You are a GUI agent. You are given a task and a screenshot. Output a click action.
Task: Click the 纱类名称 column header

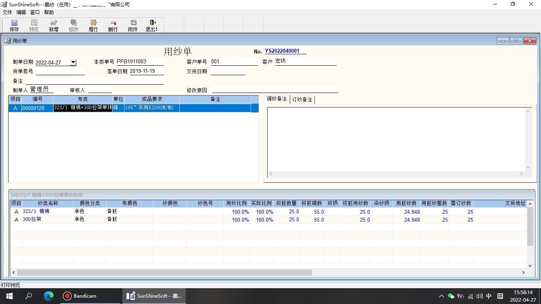pyautogui.click(x=48, y=203)
